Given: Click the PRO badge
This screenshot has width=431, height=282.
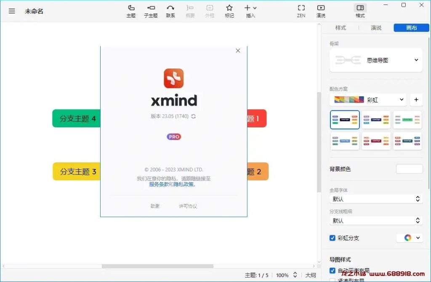Looking at the screenshot, I should pos(174,137).
